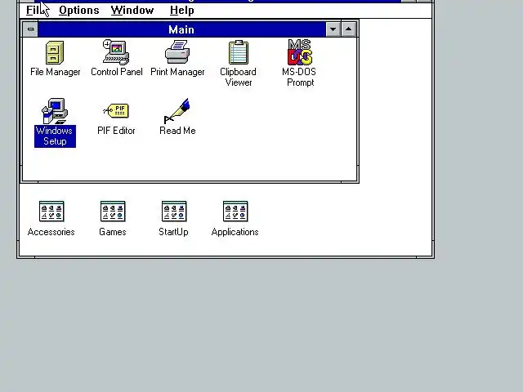Viewport: 523px width, 392px height.
Task: Click the Windows Setup label text
Action: tap(55, 136)
